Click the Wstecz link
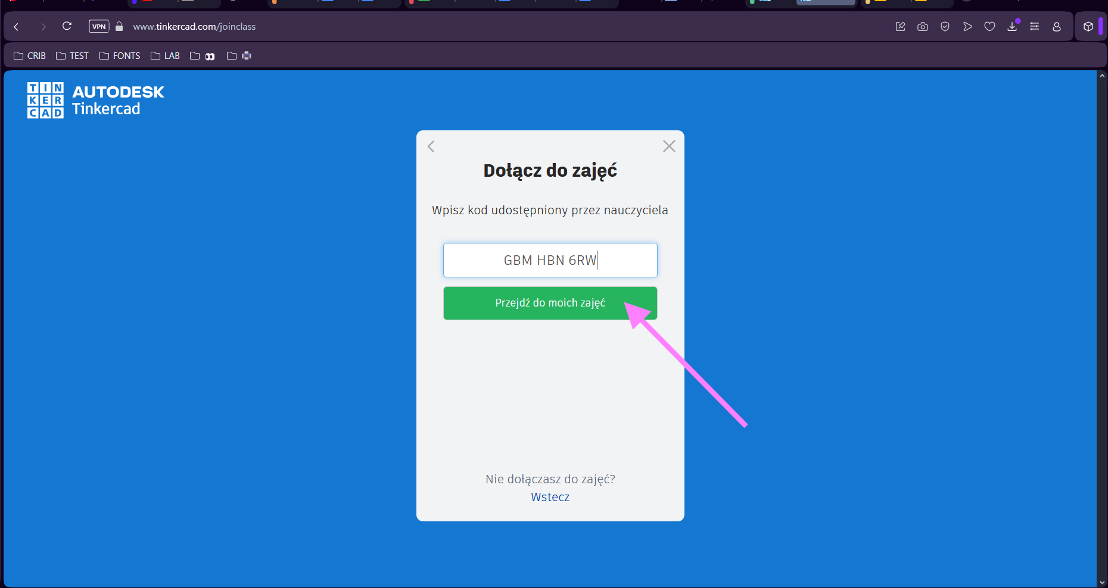 click(550, 497)
